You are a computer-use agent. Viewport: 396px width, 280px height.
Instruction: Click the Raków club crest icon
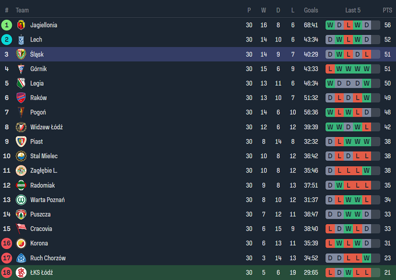[21, 98]
